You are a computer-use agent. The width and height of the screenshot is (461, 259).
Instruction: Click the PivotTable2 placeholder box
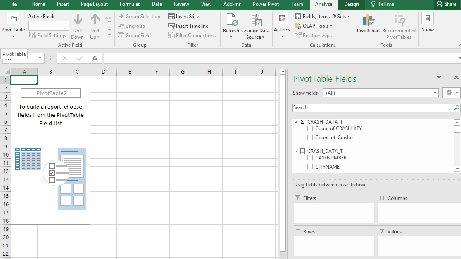(x=51, y=93)
